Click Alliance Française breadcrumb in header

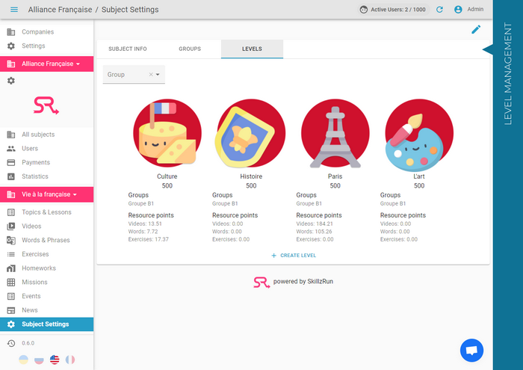point(60,9)
